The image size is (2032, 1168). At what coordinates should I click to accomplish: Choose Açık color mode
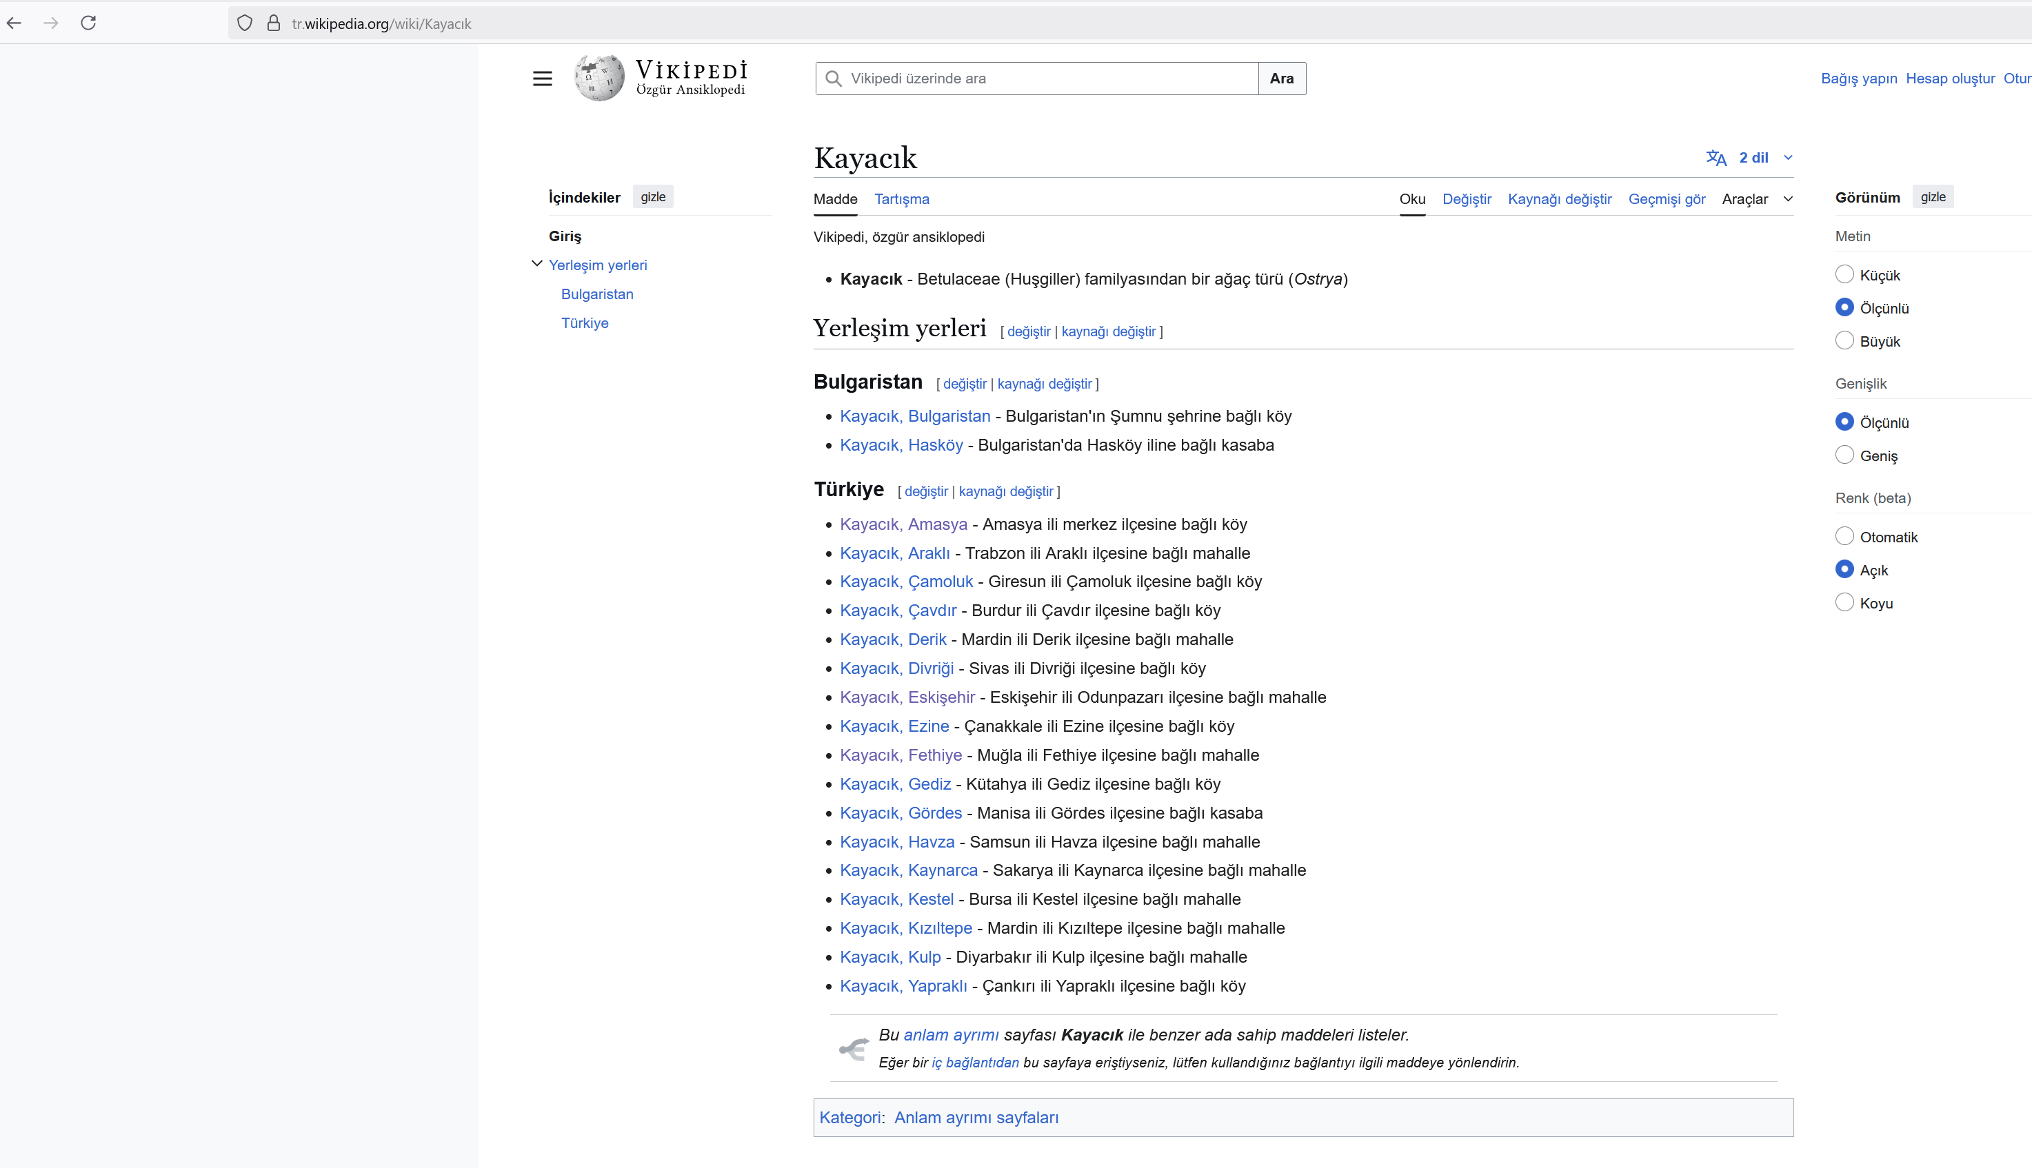click(x=1844, y=570)
